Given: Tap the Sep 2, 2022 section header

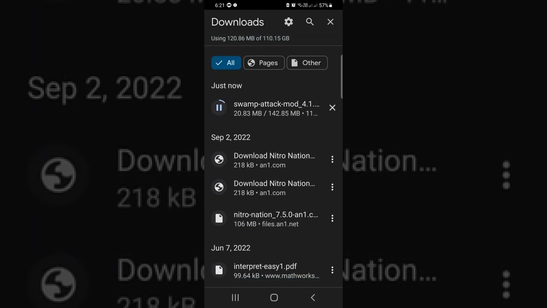Looking at the screenshot, I should coord(231,137).
